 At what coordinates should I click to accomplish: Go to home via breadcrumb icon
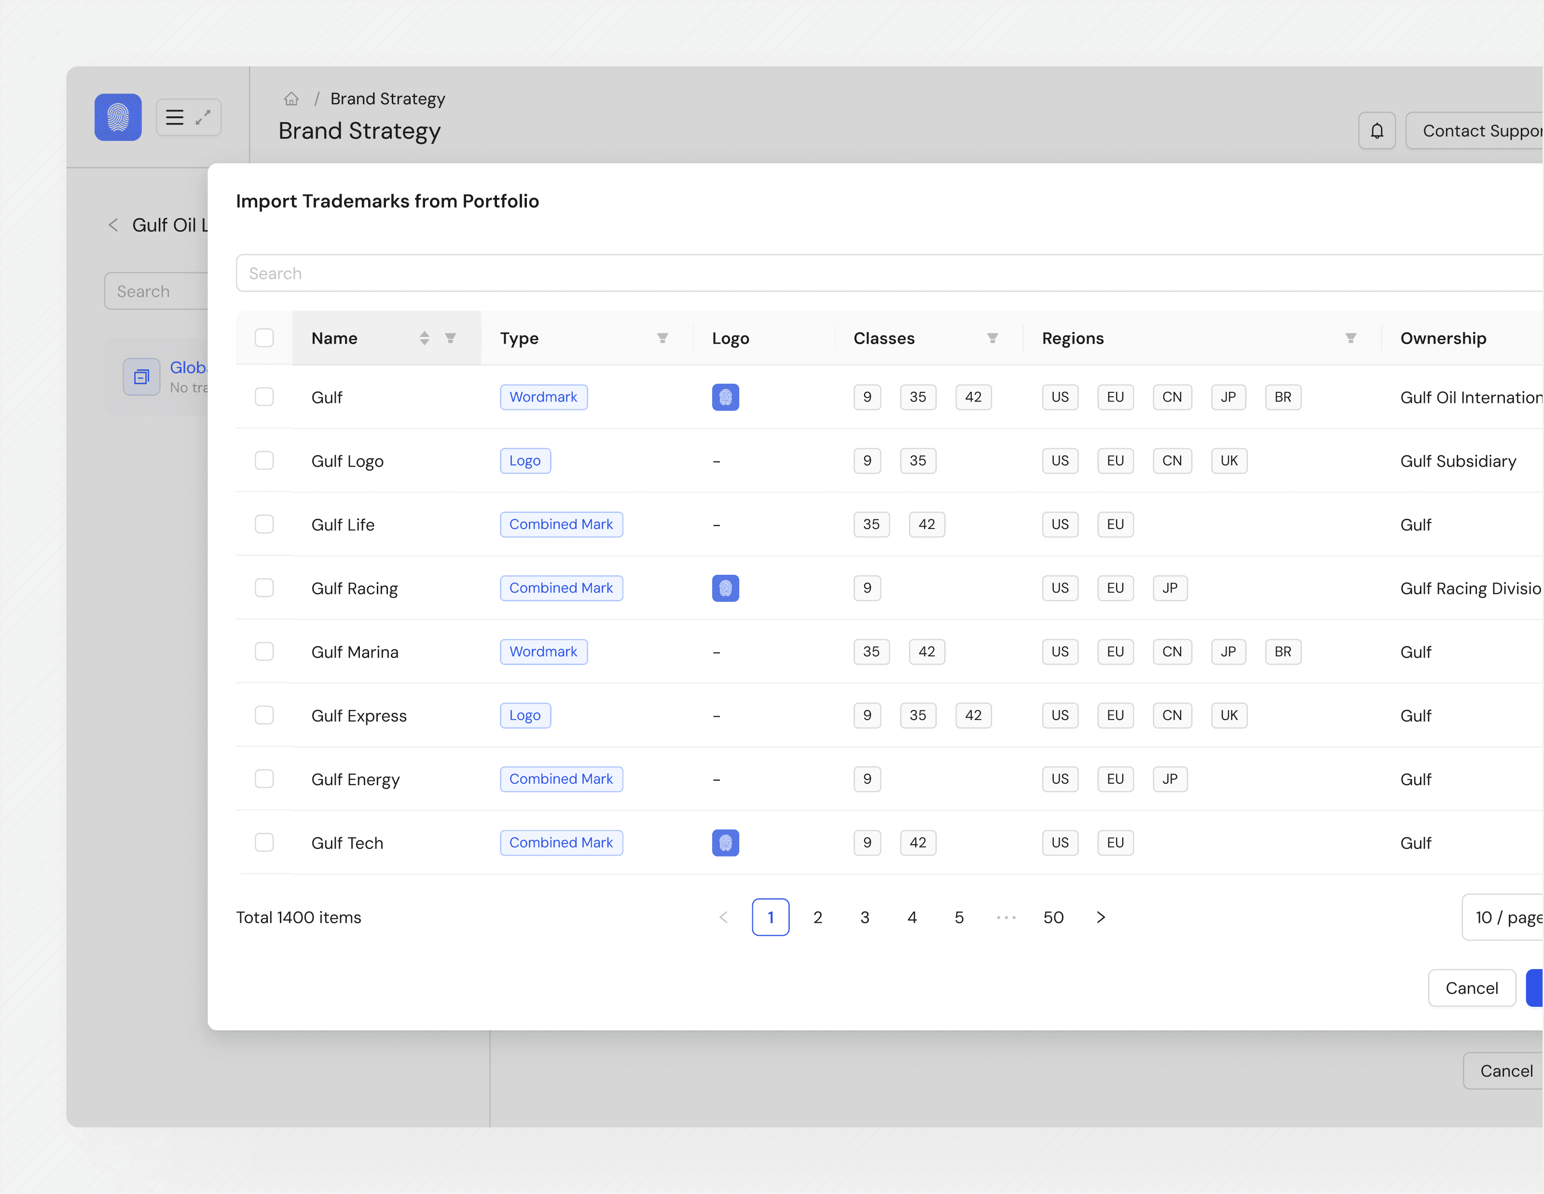click(x=291, y=99)
